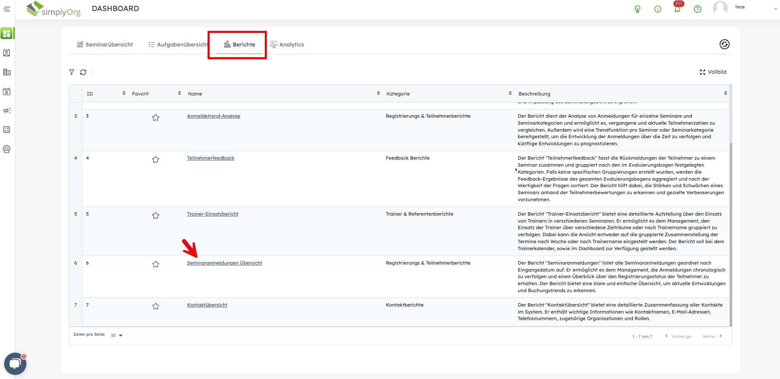Switch to the Seminarübersicht tab

coord(105,44)
